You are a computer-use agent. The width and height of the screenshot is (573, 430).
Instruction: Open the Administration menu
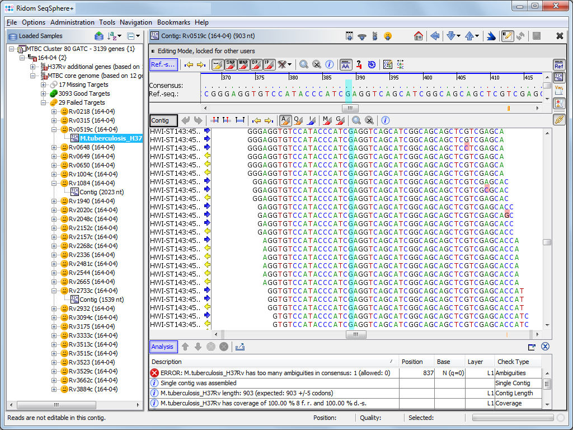point(72,22)
